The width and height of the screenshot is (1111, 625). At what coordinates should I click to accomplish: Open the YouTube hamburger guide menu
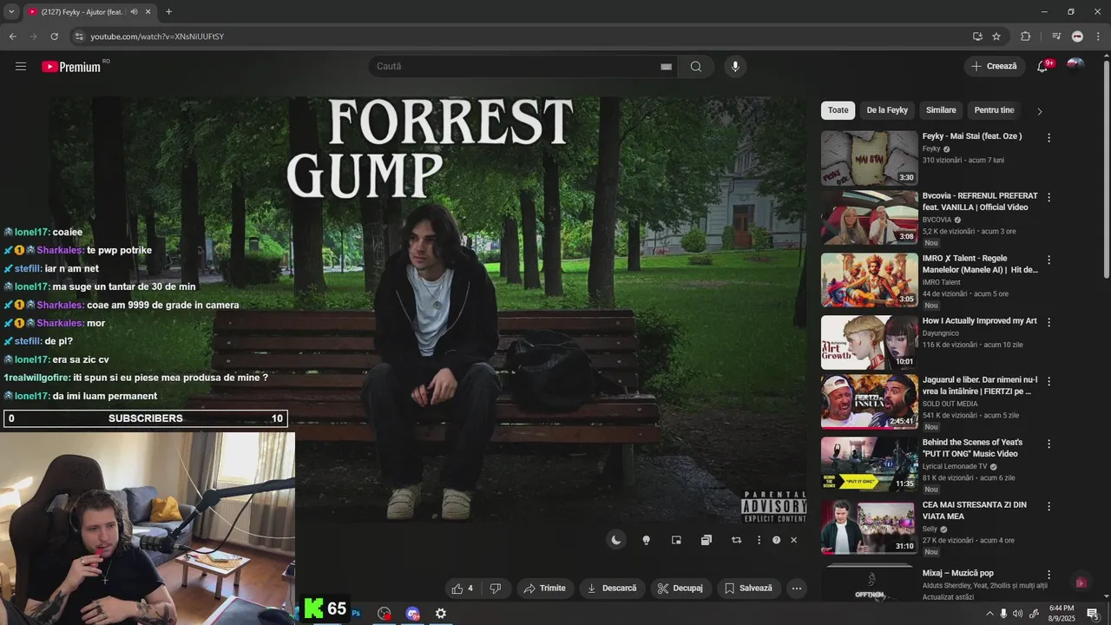click(x=21, y=66)
